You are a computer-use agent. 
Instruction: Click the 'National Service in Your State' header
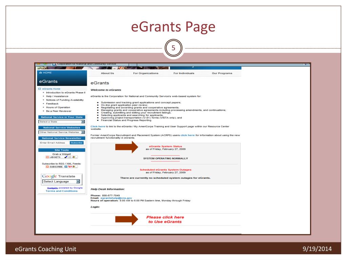(62, 117)
